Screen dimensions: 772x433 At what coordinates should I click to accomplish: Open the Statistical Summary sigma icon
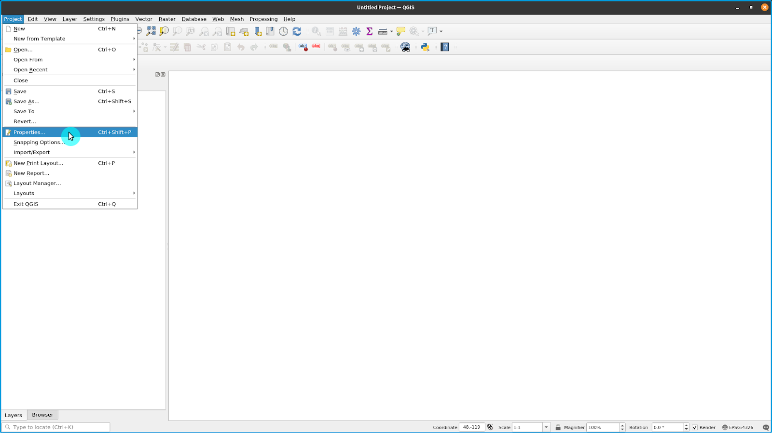point(370,31)
